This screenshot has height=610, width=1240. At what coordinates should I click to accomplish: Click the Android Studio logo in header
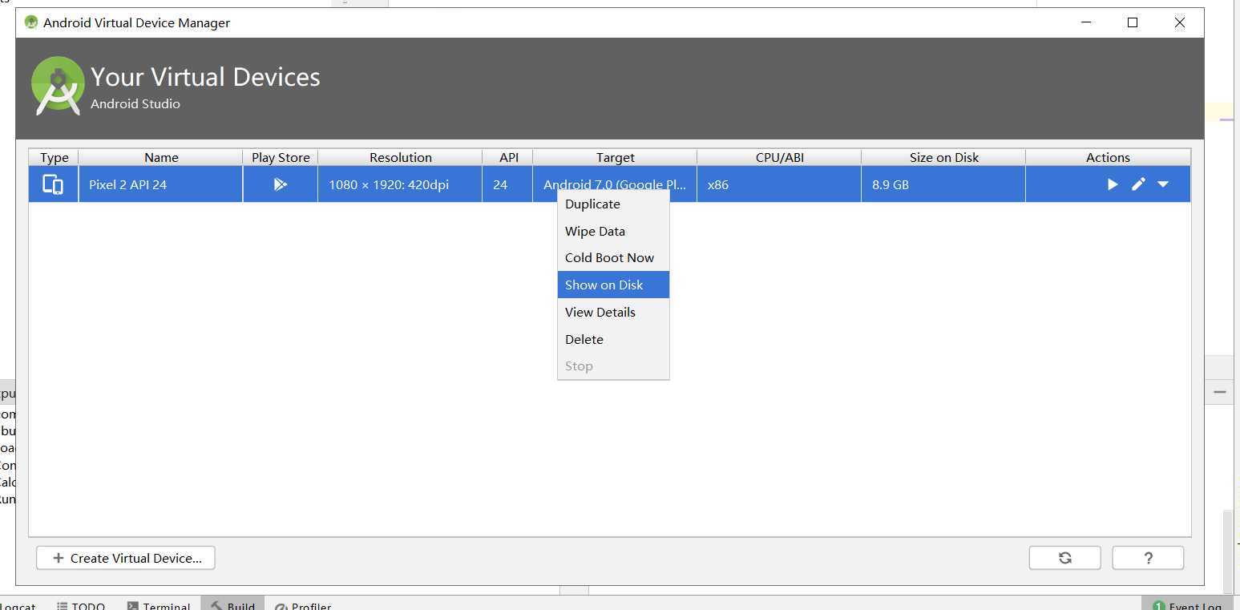click(58, 86)
